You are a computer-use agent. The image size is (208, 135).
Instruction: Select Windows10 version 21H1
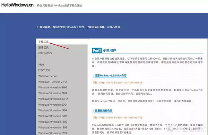tap(53, 93)
